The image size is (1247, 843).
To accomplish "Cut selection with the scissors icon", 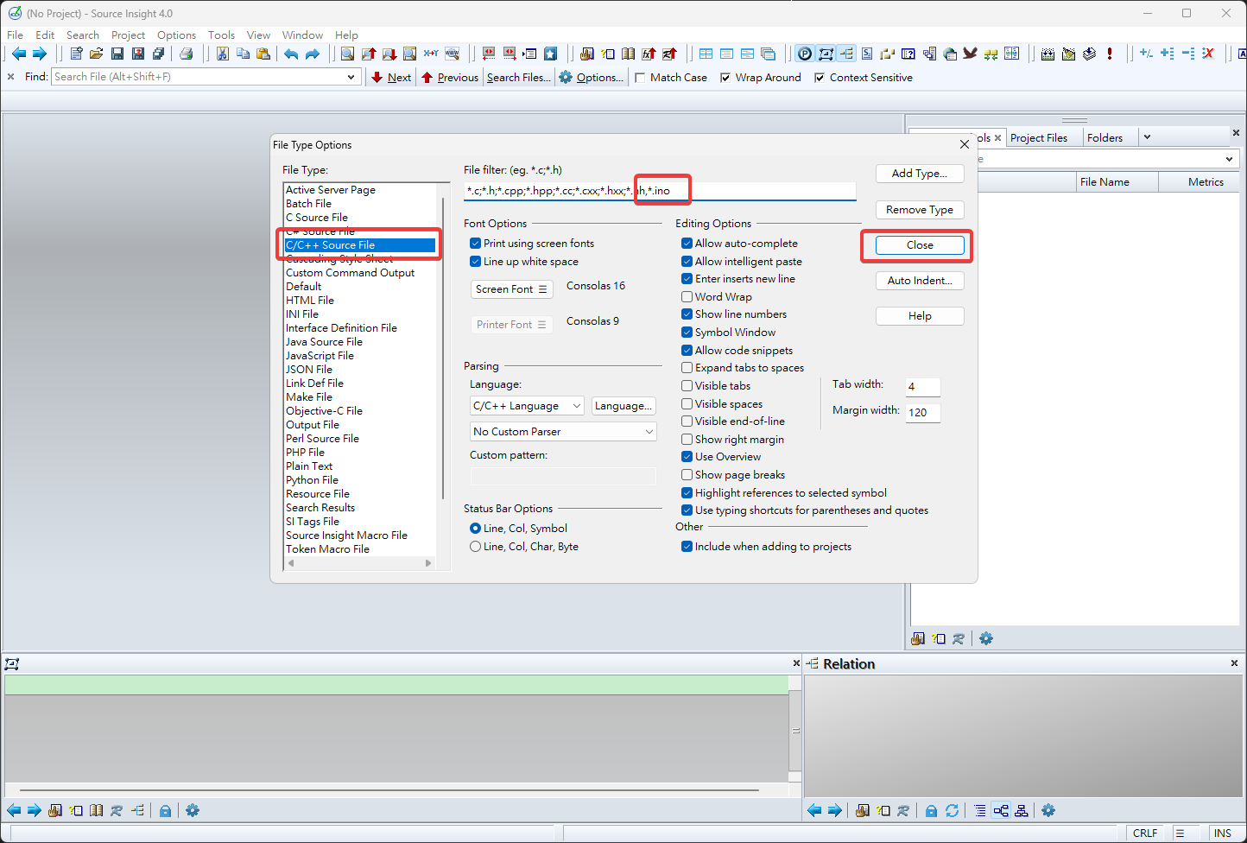I will point(222,54).
